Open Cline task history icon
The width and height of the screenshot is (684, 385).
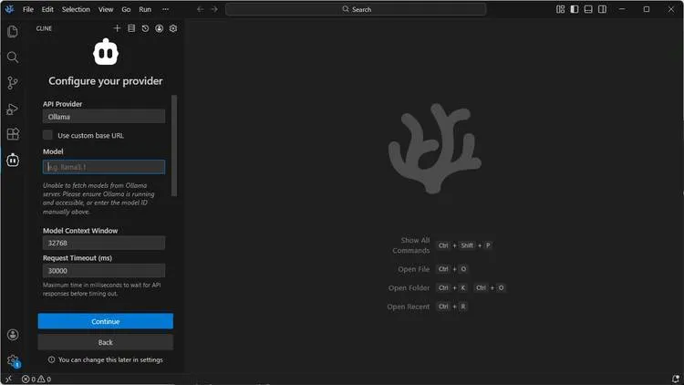coord(145,28)
